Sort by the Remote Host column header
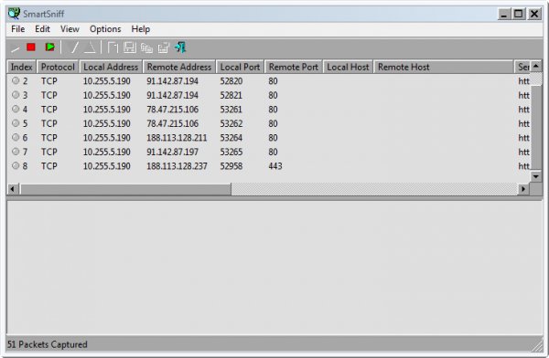549x358 pixels. click(x=444, y=67)
